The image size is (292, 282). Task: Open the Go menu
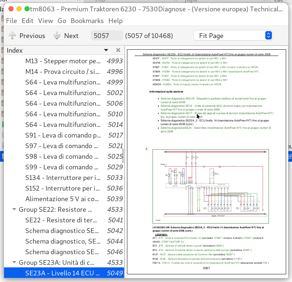tap(62, 21)
